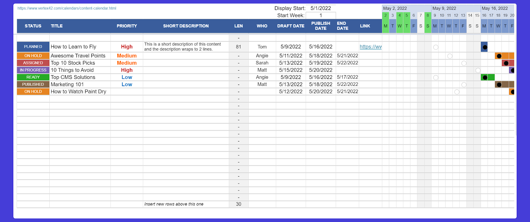Select the PUBLISH DATE column header
Image resolution: width=530 pixels, height=222 pixels.
[321, 26]
